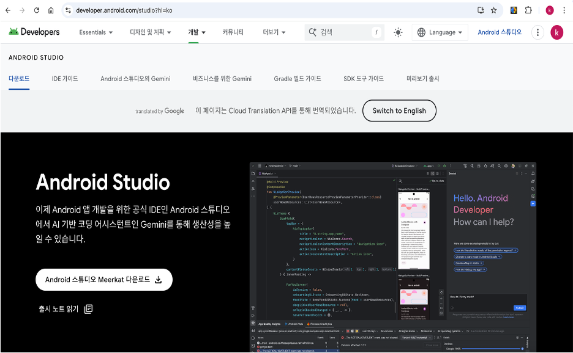Open Chrome's three-dot menu
The width and height of the screenshot is (573, 353).
[564, 10]
